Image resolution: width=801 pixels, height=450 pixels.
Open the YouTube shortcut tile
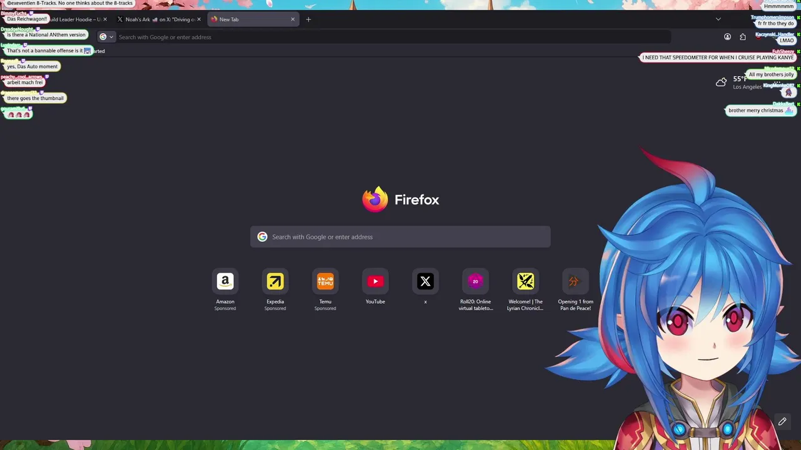[x=375, y=282]
